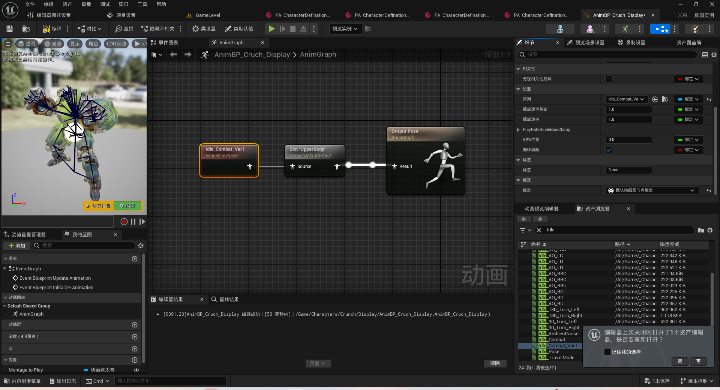Screen dimensions: 720x390
Task: Click the green Compile (编译) button in viewport
Action: coord(127,206)
